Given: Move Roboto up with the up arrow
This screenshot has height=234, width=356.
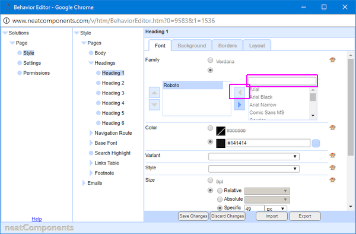Looking at the screenshot, I should pyautogui.click(x=154, y=93).
